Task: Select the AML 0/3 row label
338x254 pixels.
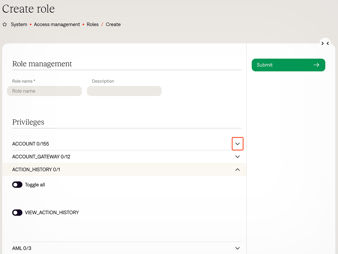Action: [x=22, y=248]
